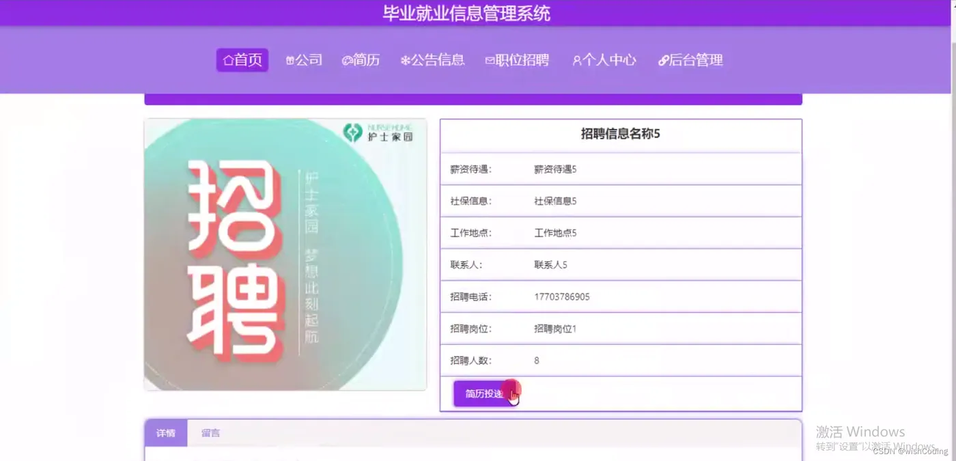Click the 社保信息: label
956x461 pixels.
pyautogui.click(x=470, y=201)
